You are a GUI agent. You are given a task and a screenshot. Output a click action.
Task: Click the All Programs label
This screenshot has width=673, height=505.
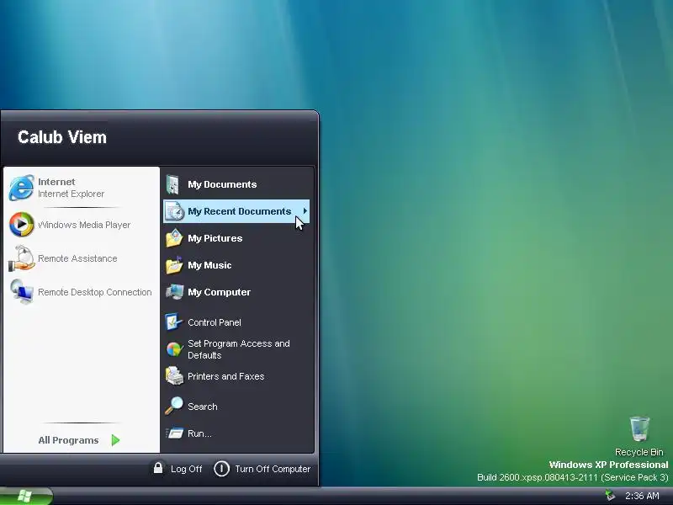click(68, 440)
